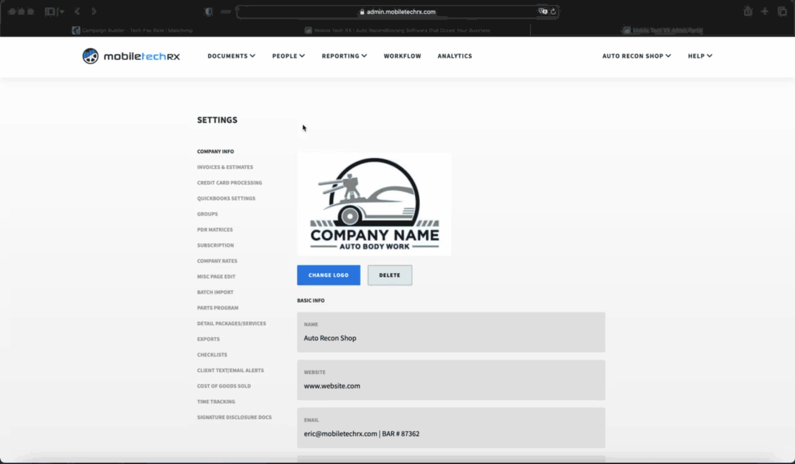
Task: Click the Delete logo button
Action: 390,275
